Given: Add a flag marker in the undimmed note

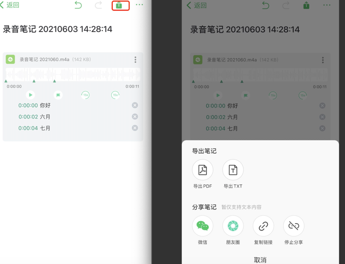Looking at the screenshot, I should (58, 95).
